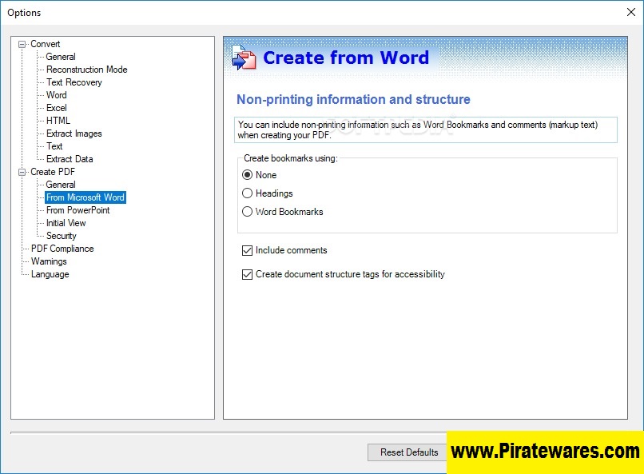Screen dimensions: 644x474
Task: Select Initial View in the tree
Action: (x=66, y=223)
